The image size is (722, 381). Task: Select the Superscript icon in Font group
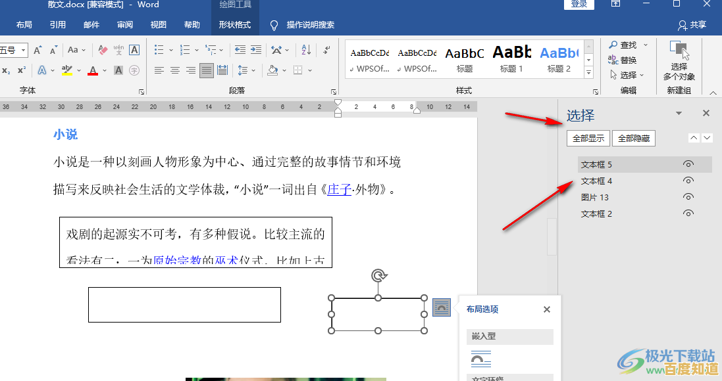pos(22,70)
